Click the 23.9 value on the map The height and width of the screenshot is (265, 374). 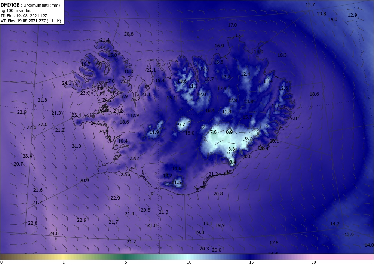click(x=85, y=93)
